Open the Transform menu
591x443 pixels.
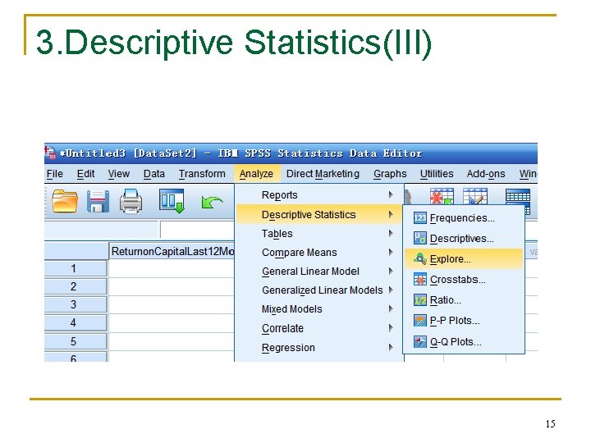pos(202,174)
